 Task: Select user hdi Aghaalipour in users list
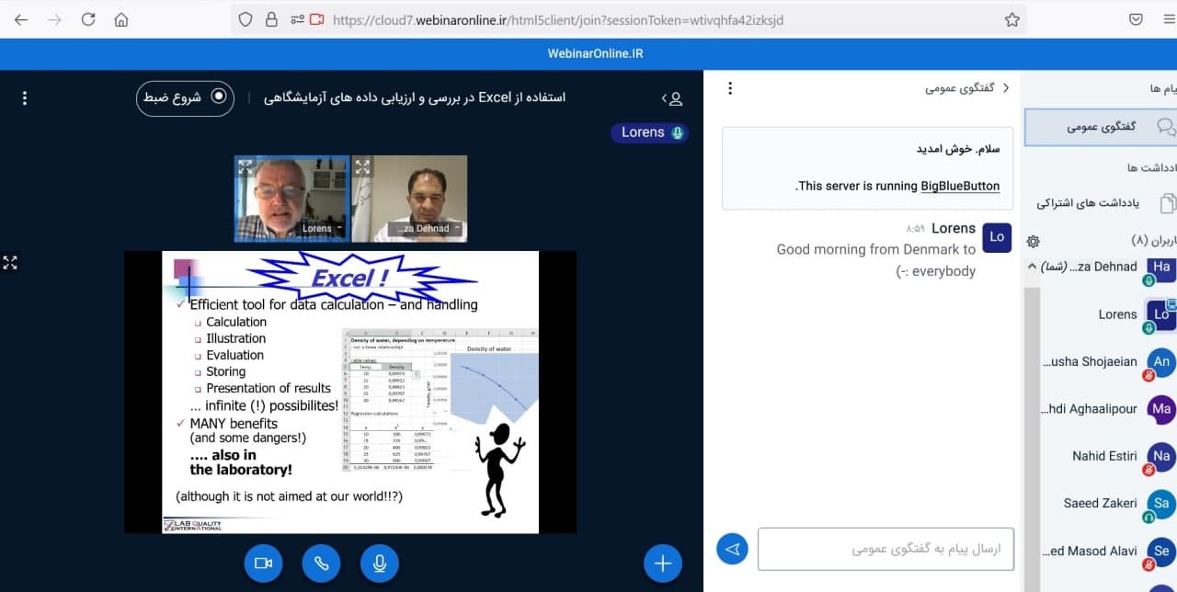click(1108, 409)
